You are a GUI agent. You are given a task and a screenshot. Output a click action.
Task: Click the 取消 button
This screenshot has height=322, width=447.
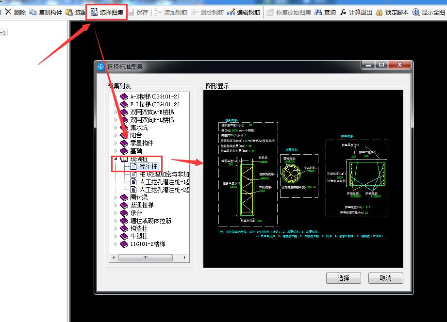386,278
